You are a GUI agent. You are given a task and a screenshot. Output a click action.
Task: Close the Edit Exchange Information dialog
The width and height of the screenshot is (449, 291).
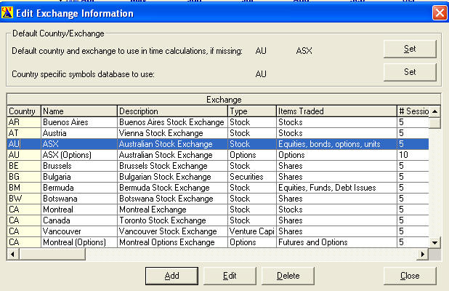(x=440, y=13)
